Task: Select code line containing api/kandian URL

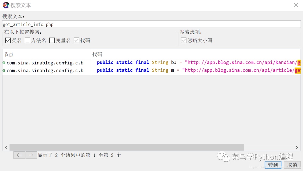Action: 196,63
